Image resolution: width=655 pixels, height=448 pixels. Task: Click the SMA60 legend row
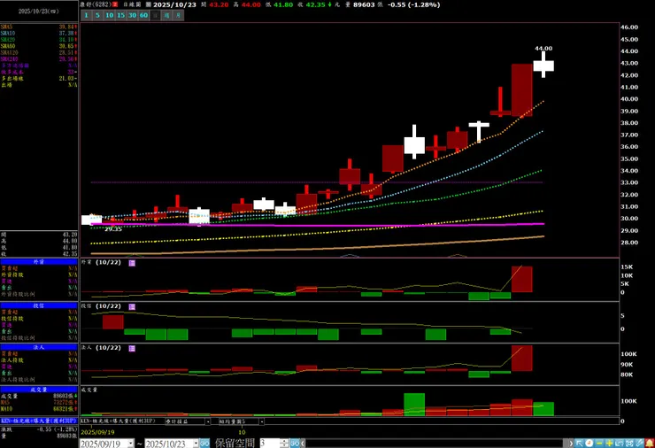coord(39,46)
